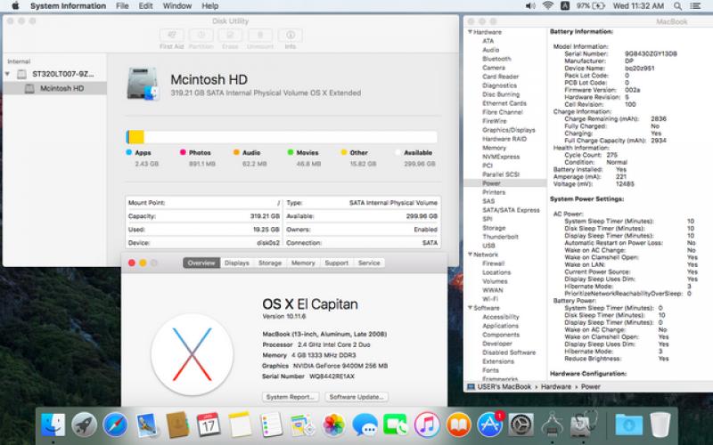Open App Store icon with badge

point(489,425)
